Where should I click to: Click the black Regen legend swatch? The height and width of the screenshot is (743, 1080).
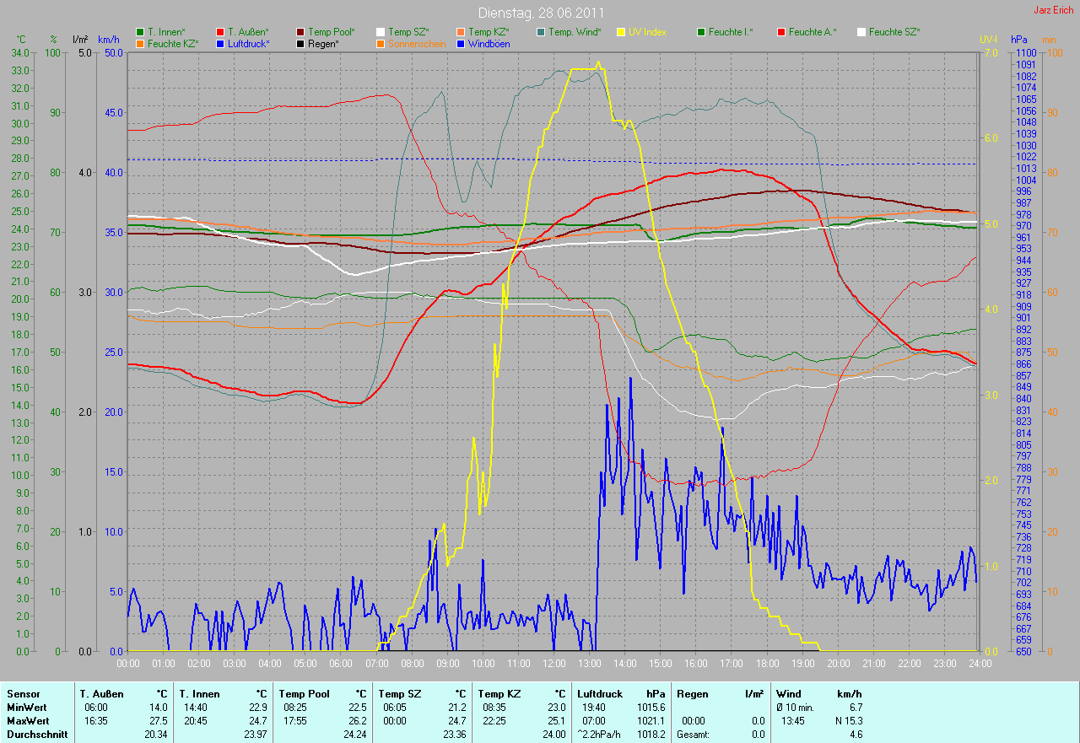point(300,43)
